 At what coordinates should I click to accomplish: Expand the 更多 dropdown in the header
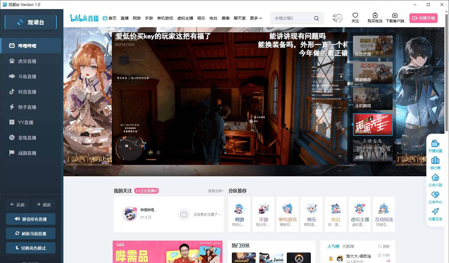(x=256, y=18)
